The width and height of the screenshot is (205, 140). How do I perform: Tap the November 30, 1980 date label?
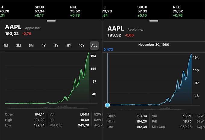point(154,45)
